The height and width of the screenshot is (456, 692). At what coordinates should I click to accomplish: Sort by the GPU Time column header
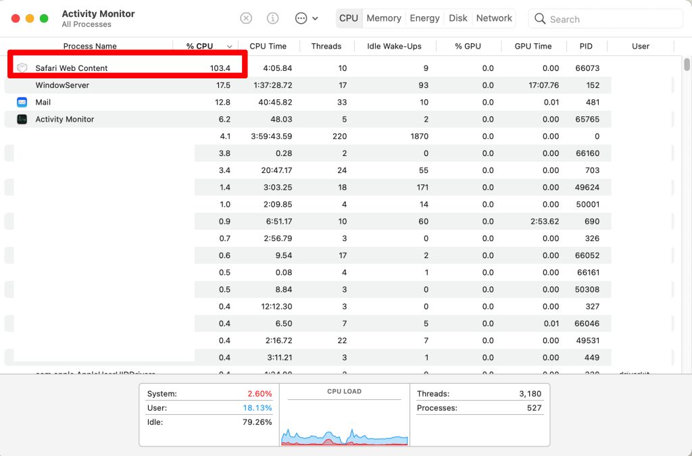point(533,47)
